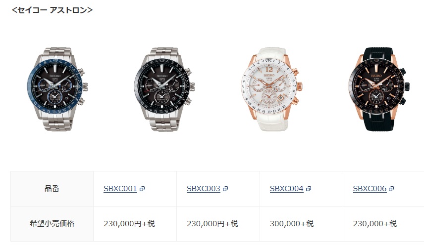This screenshot has width=424, height=248.
Task: Click the セイコー アストロン heading
Action: click(x=52, y=10)
